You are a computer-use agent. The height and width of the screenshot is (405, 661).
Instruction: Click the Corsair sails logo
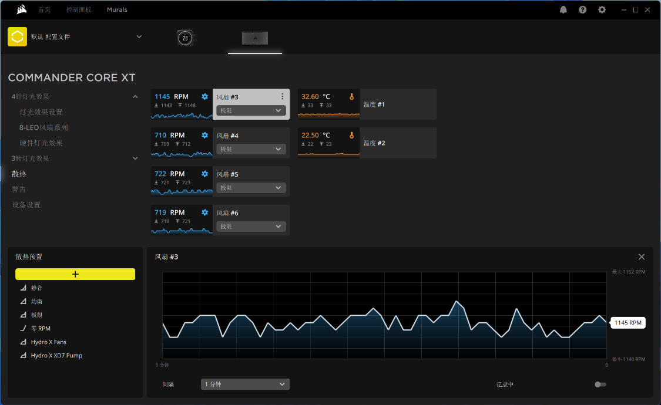22,9
